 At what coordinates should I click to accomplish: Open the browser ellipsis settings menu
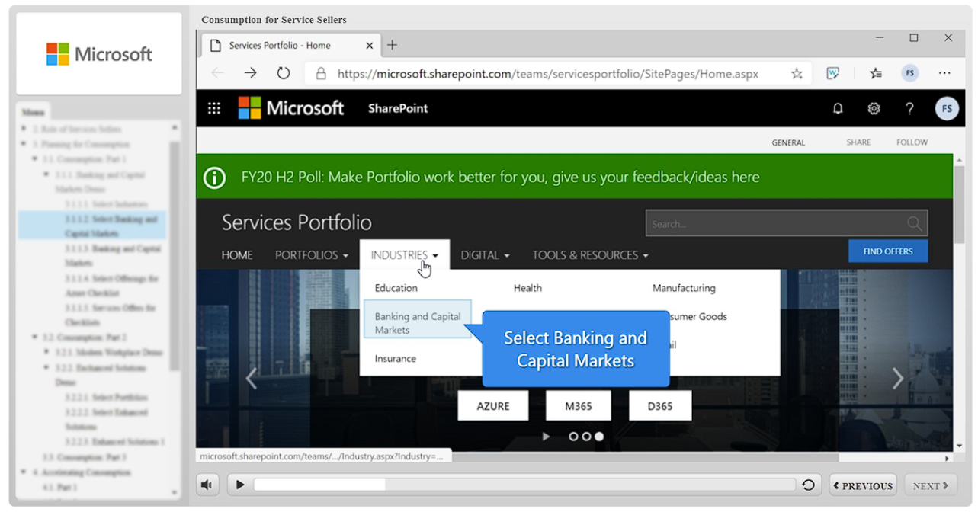(944, 73)
